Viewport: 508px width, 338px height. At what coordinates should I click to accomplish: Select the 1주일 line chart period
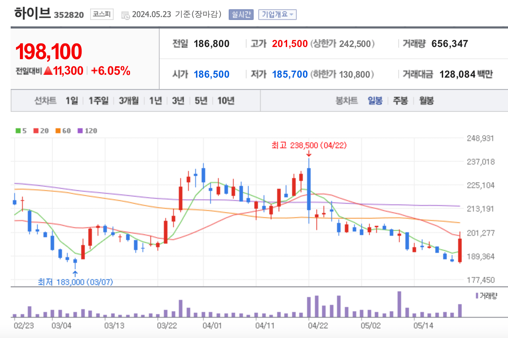[99, 101]
